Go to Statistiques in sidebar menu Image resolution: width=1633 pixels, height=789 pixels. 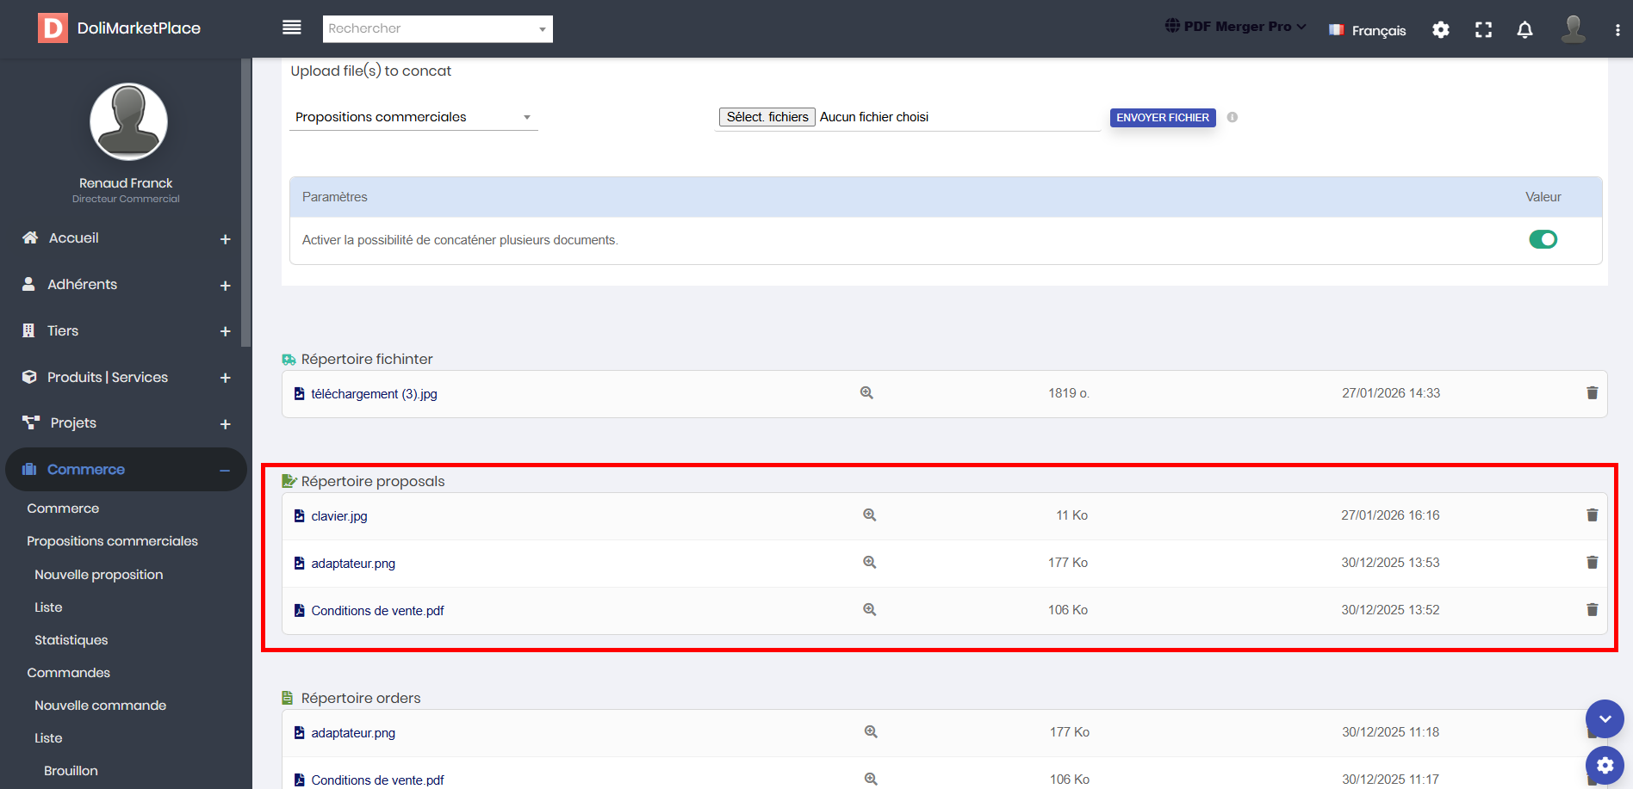coord(71,640)
